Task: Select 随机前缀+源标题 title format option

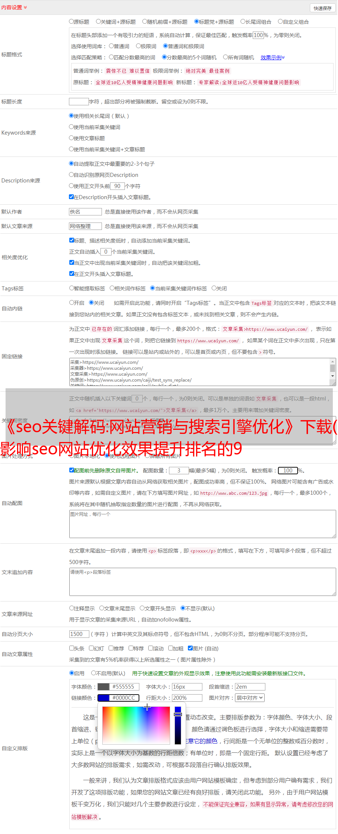Action: click(145, 22)
